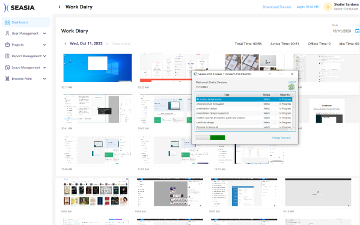Expand Leave Management chevron

(x=44, y=67)
